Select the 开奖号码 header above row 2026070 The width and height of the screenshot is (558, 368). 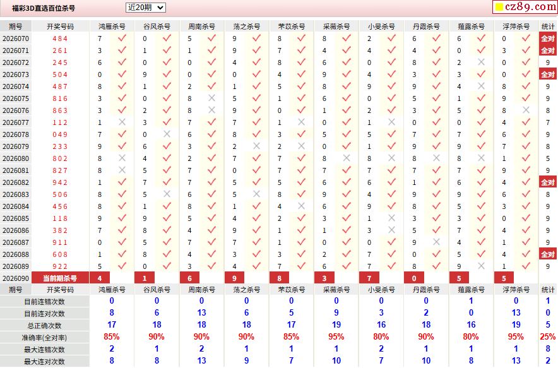60,27
